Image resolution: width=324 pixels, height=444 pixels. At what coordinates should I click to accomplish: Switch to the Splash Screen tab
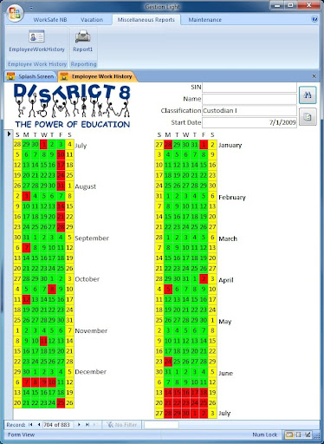(31, 76)
